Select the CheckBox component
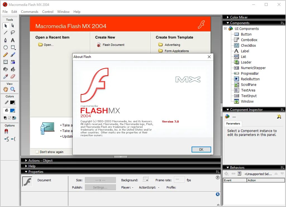This screenshot has width=286, height=207. [245, 45]
